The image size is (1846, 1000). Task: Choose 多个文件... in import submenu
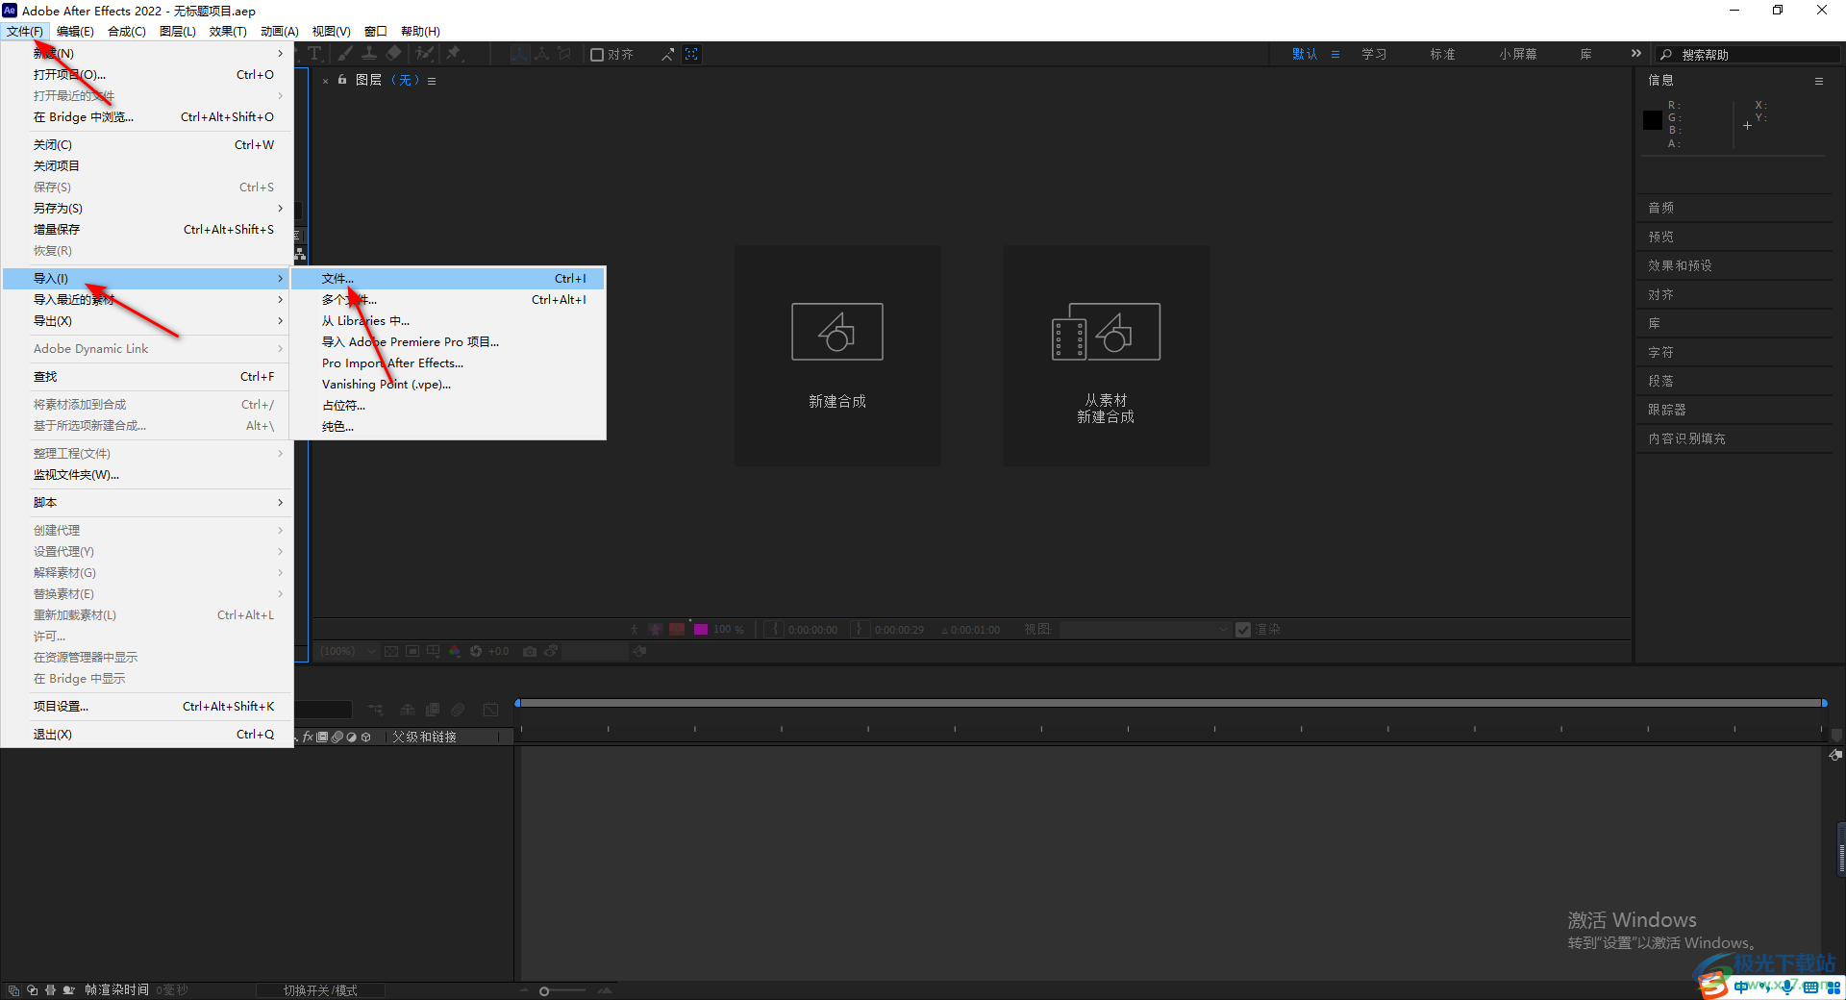pyautogui.click(x=448, y=300)
